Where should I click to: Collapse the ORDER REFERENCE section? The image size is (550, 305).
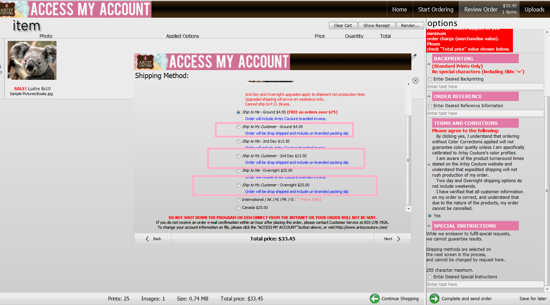click(429, 96)
